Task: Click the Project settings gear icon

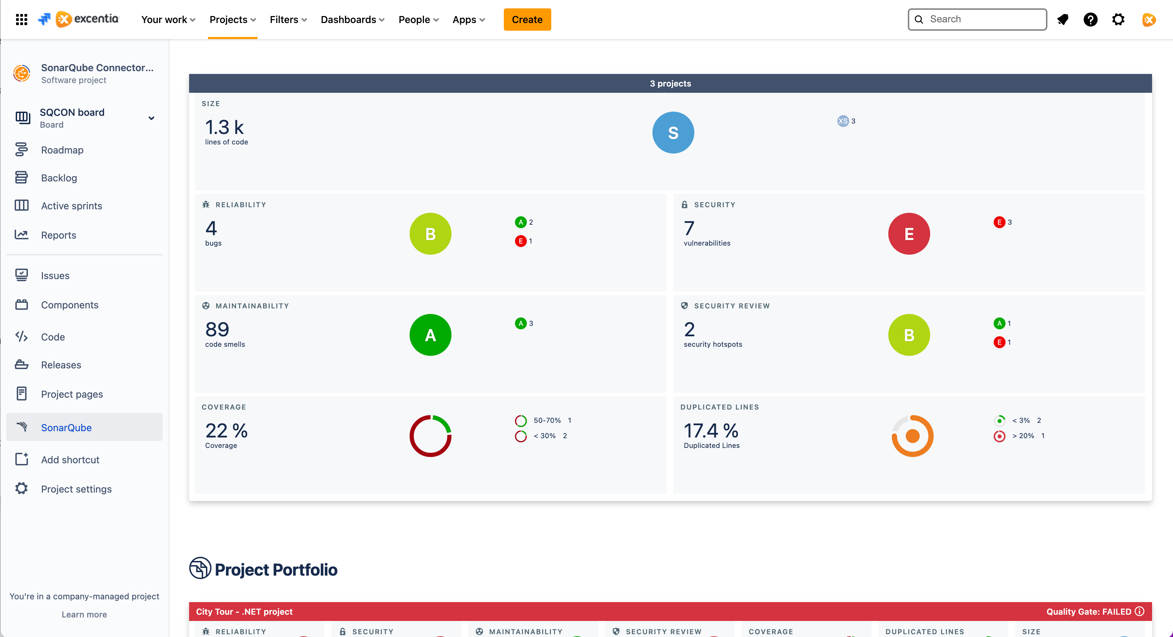Action: (x=21, y=488)
